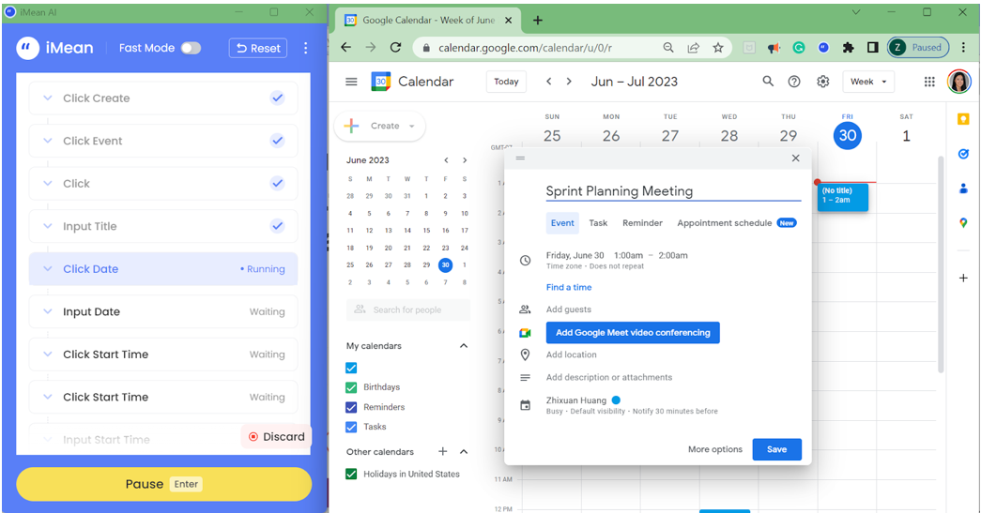Open the Week view dropdown
This screenshot has height=513, width=981.
coord(868,82)
